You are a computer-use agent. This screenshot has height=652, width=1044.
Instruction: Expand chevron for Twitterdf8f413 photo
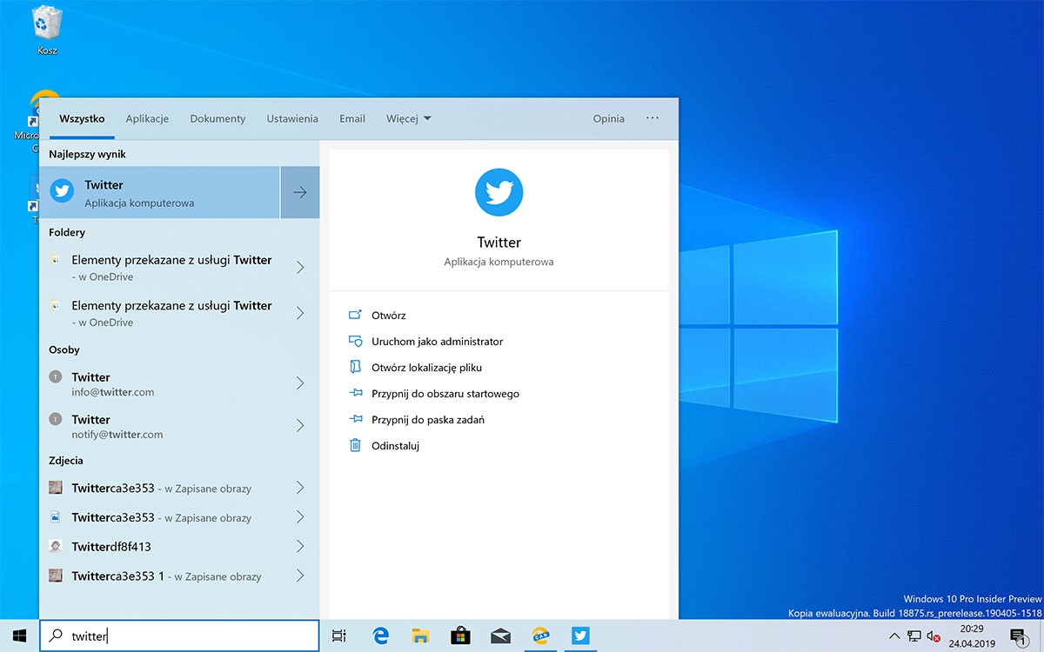(x=300, y=547)
